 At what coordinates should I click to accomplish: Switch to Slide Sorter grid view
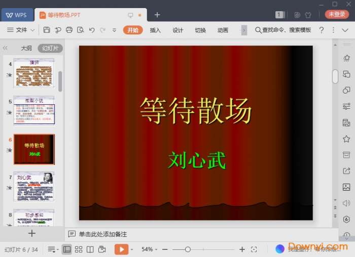click(x=79, y=249)
